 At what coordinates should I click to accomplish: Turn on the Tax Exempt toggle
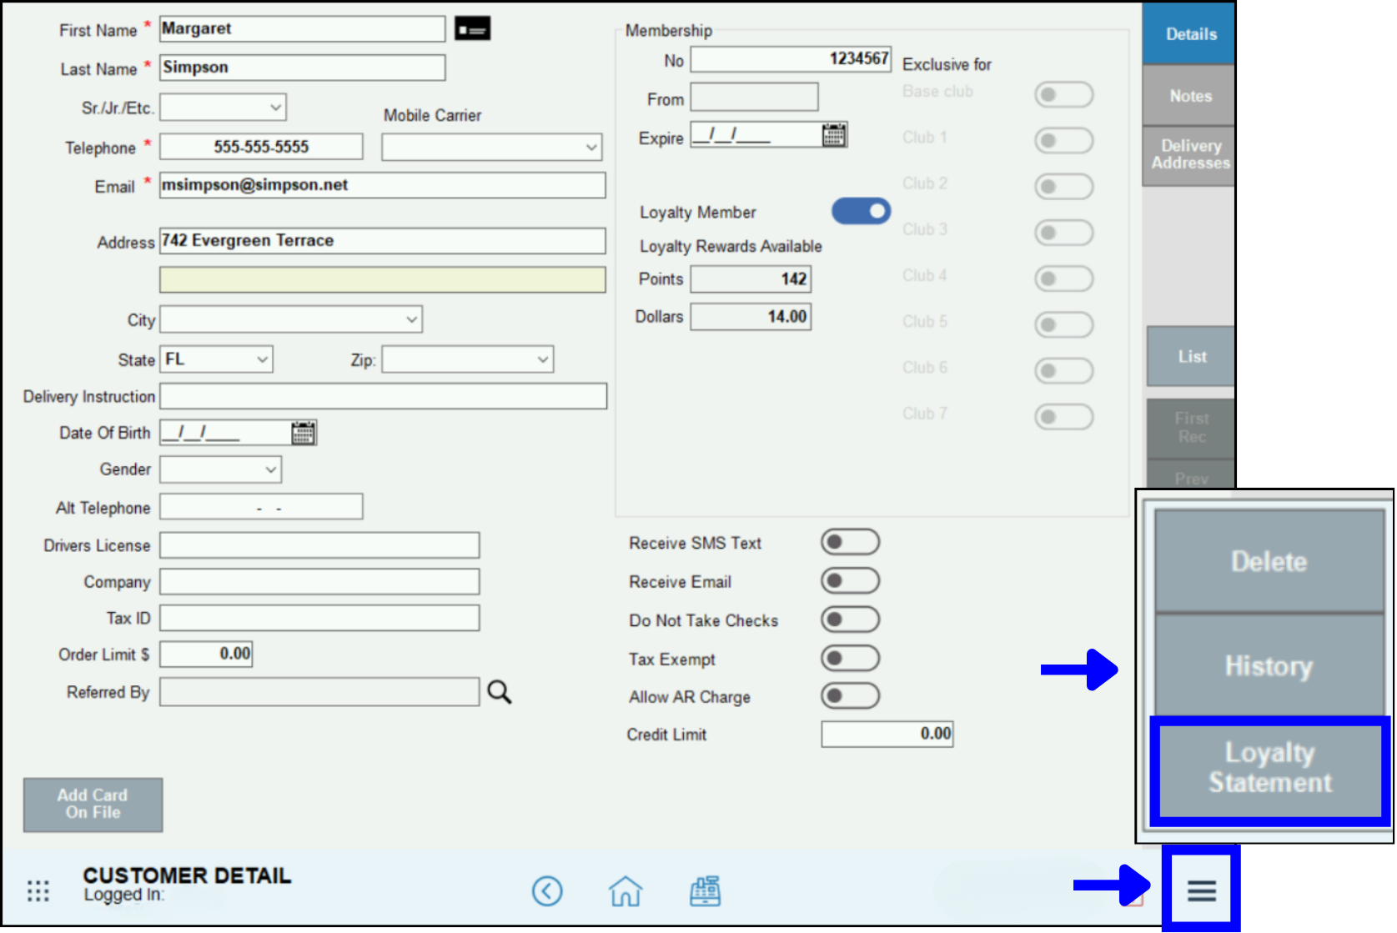tap(850, 659)
